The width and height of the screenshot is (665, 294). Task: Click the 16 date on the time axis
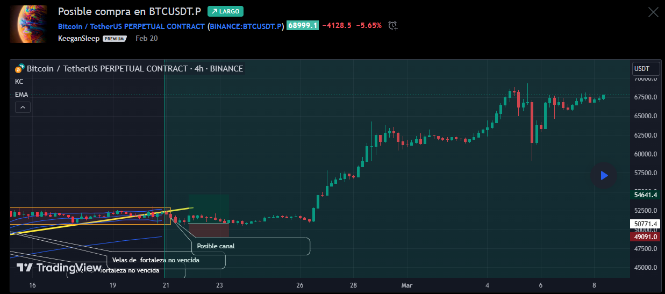[32, 285]
